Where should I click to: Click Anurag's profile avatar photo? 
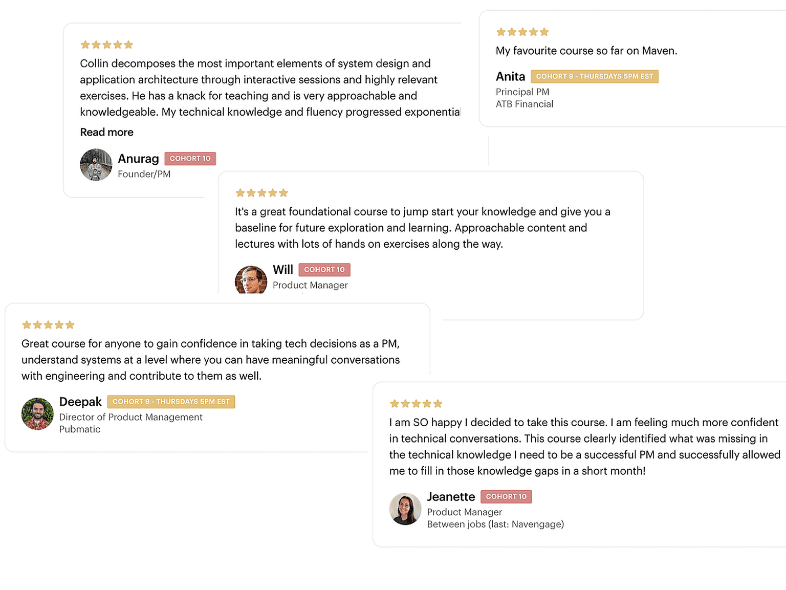[96, 165]
